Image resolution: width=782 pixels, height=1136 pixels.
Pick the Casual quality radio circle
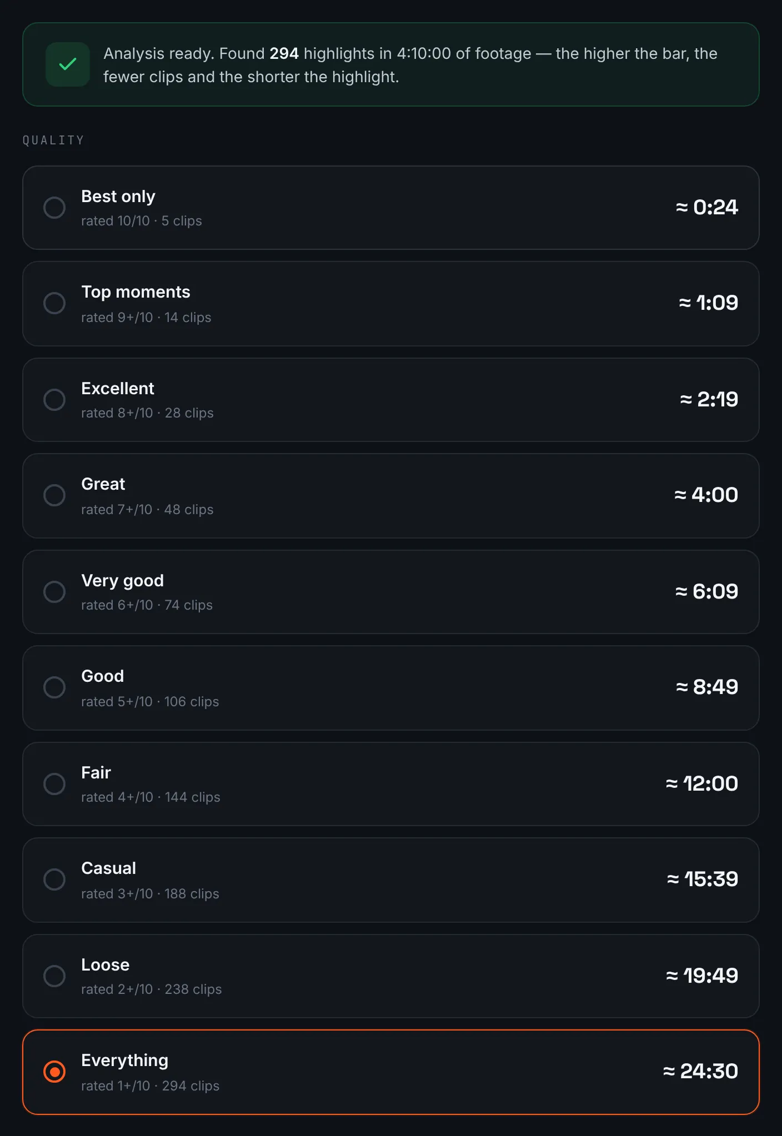click(x=54, y=879)
